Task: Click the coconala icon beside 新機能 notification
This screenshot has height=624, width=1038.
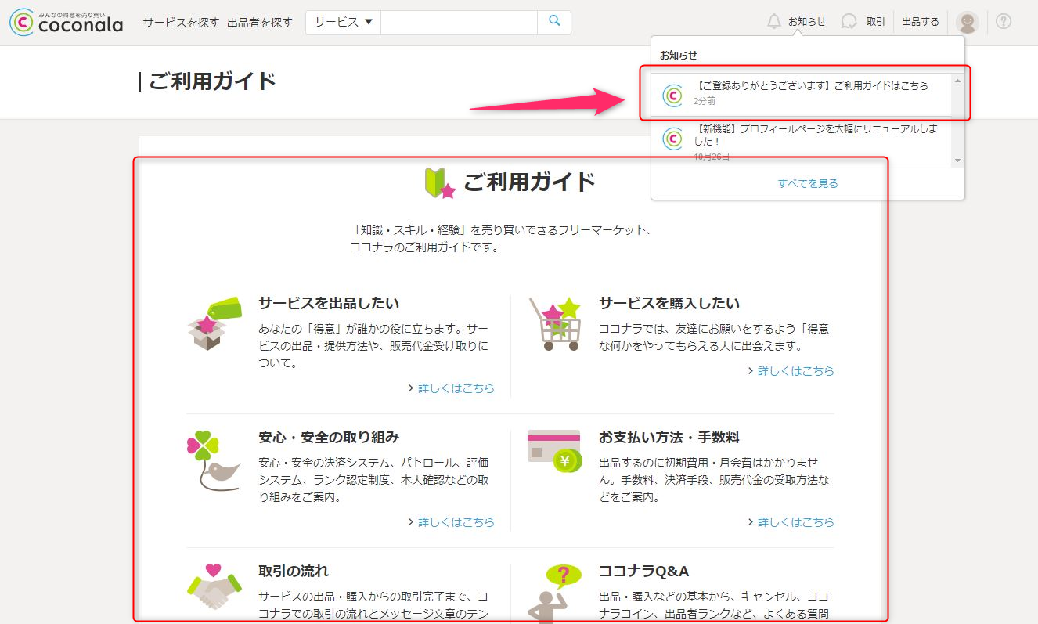Action: pos(672,139)
